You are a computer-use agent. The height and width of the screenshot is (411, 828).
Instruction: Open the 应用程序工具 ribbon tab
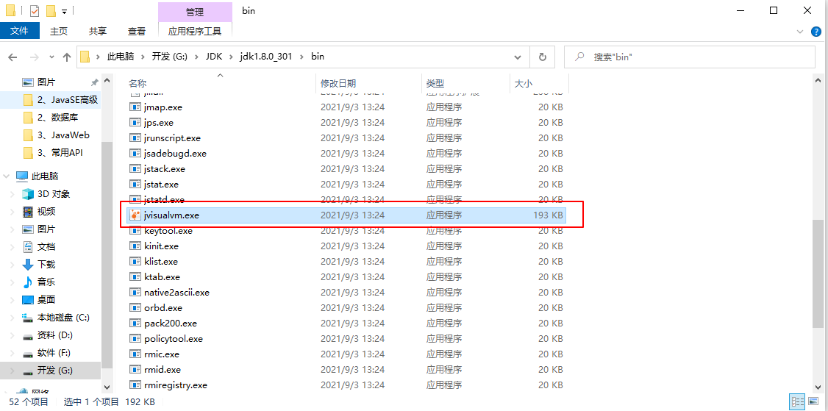tap(195, 31)
